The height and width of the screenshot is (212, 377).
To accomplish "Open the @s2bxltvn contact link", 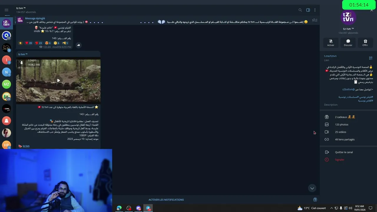I will point(348,90).
